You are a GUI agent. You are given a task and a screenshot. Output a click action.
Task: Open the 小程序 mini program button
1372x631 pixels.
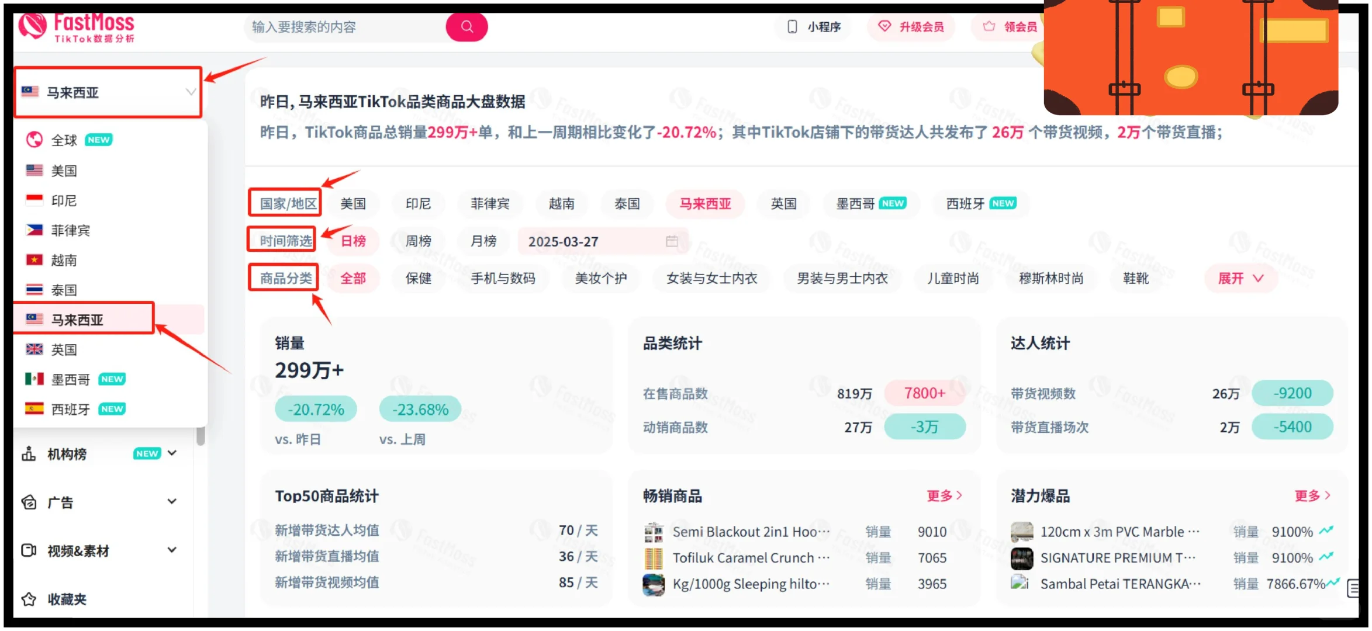click(814, 27)
